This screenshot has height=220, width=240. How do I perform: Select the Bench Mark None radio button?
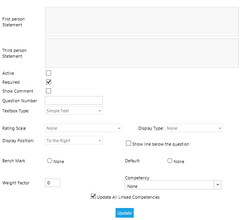[49, 161]
